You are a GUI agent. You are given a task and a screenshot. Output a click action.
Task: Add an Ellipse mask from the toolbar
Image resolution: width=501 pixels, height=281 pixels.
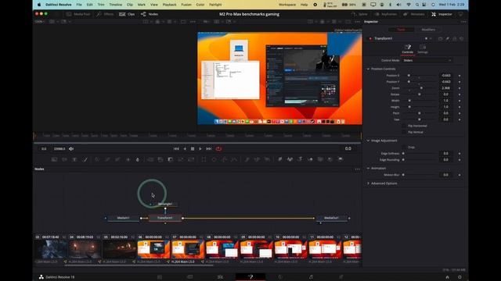coord(214,159)
